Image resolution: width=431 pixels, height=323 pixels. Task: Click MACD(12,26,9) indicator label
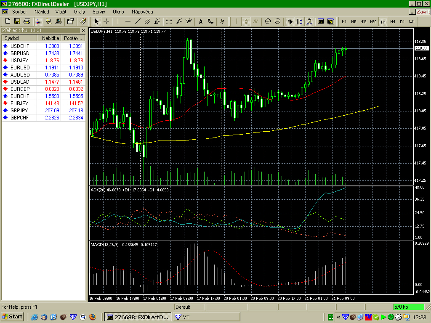(104, 244)
